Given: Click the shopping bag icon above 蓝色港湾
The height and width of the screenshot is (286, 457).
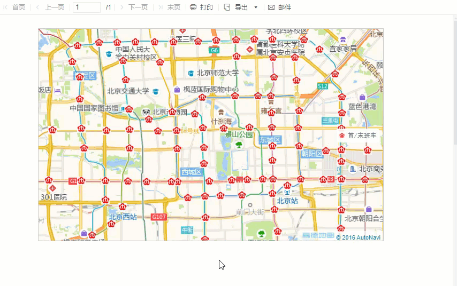Looking at the screenshot, I should tap(362, 97).
